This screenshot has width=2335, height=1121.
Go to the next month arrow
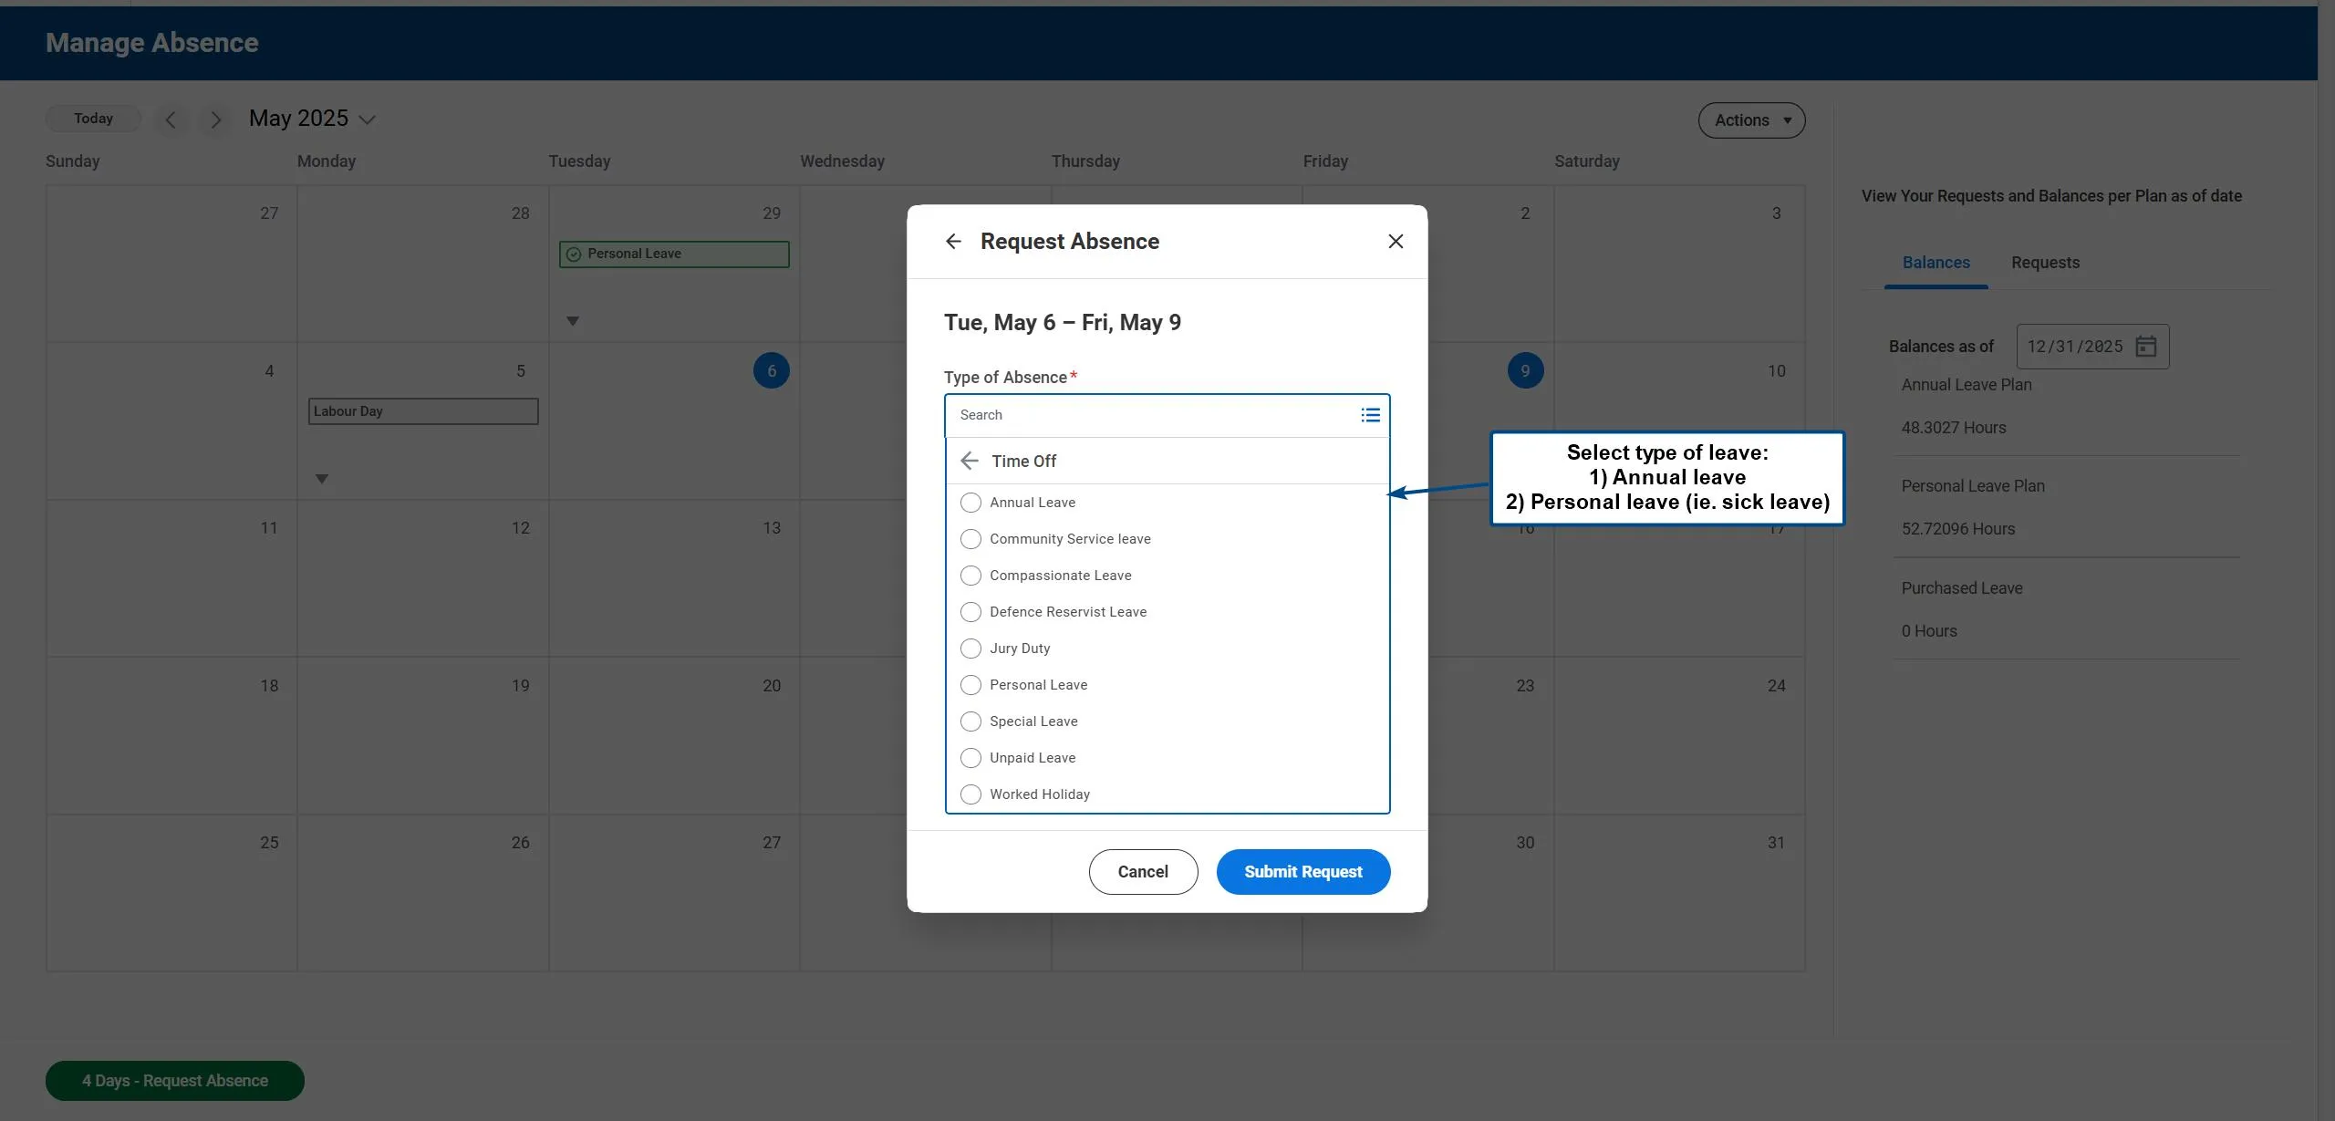click(x=215, y=120)
